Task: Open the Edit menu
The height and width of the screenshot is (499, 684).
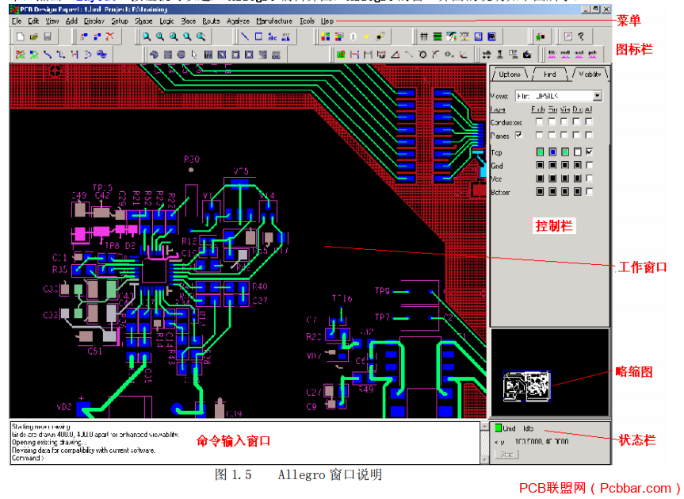Action: 33,21
